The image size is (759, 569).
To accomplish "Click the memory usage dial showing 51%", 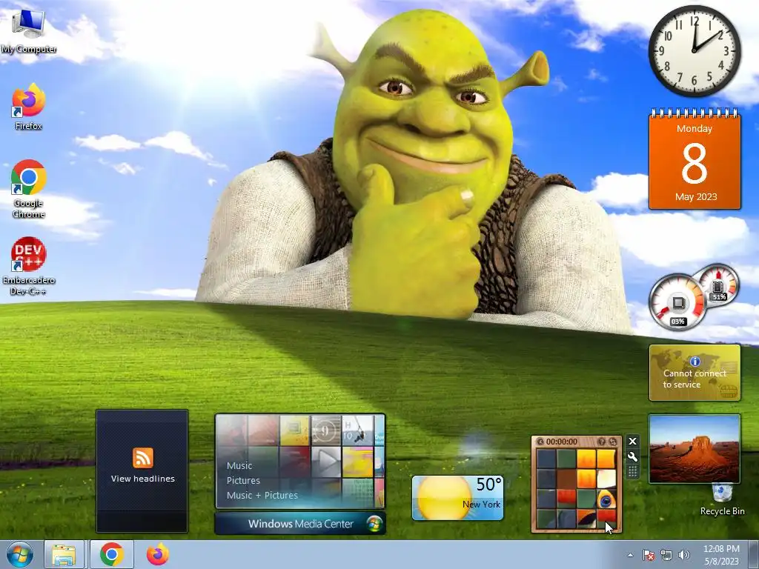I will coord(718,286).
